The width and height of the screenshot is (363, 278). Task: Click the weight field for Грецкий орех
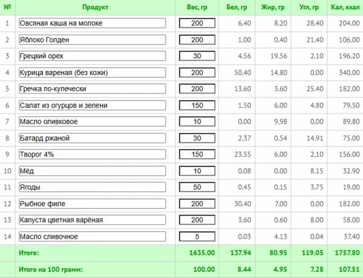[x=197, y=56]
